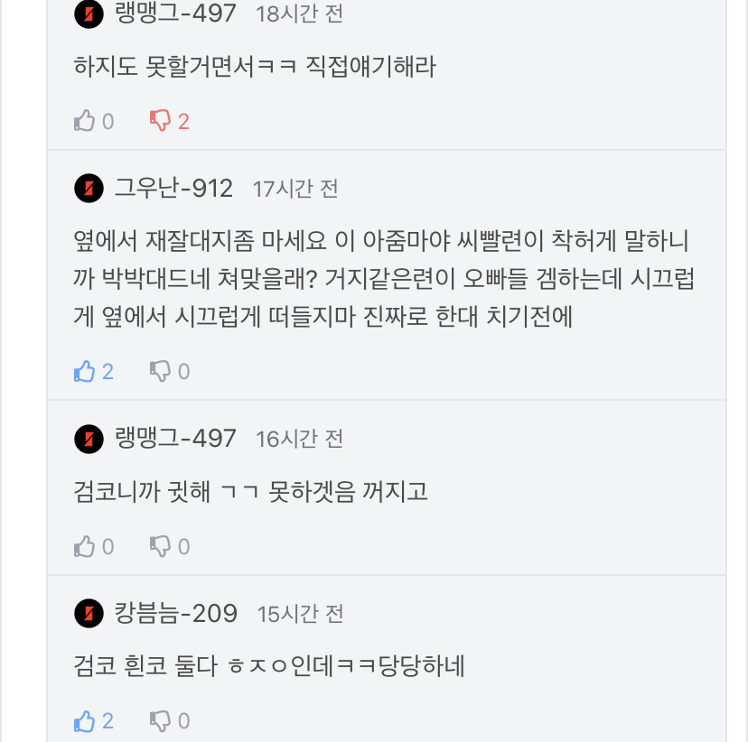
Task: Click the comment text starting with 검코 흰코
Action: point(268,667)
